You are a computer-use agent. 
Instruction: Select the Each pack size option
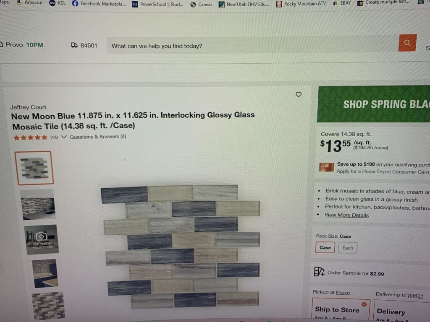[x=347, y=248]
